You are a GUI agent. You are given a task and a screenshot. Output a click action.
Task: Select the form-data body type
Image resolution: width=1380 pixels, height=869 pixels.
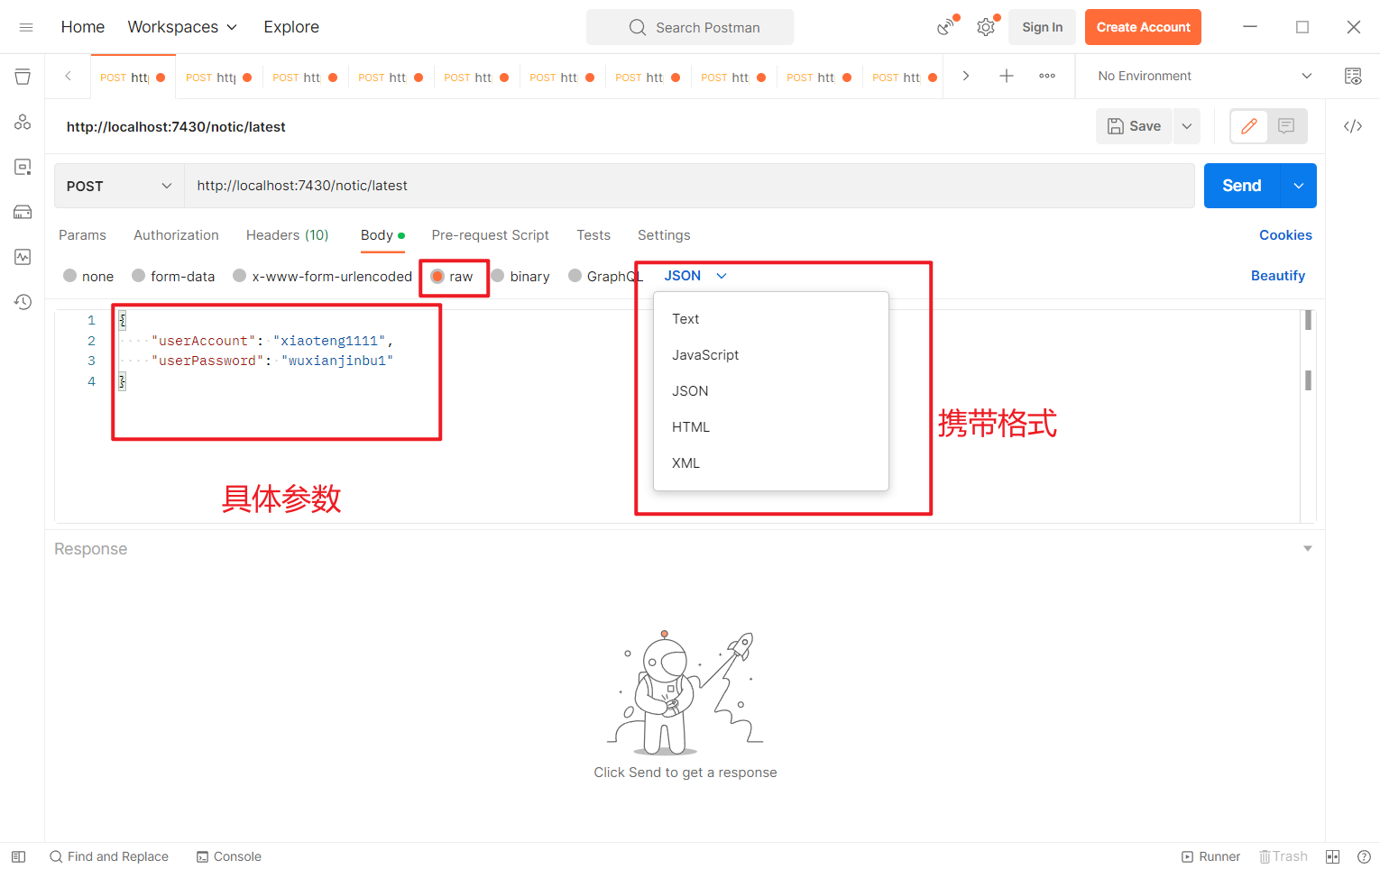181,276
